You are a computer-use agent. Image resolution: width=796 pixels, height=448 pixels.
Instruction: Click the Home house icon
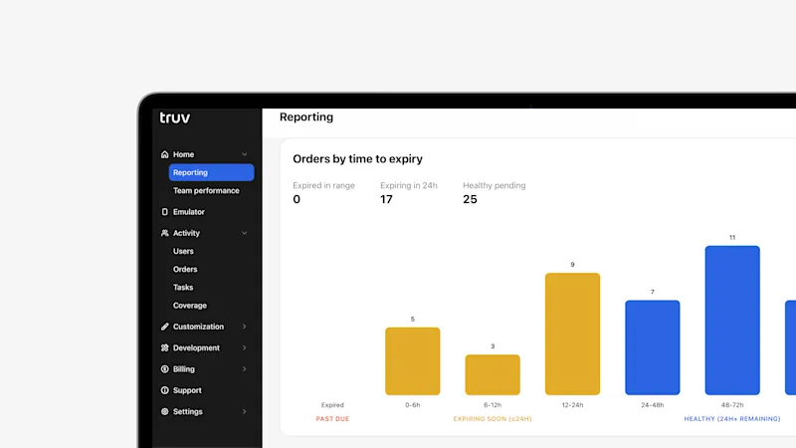(164, 154)
